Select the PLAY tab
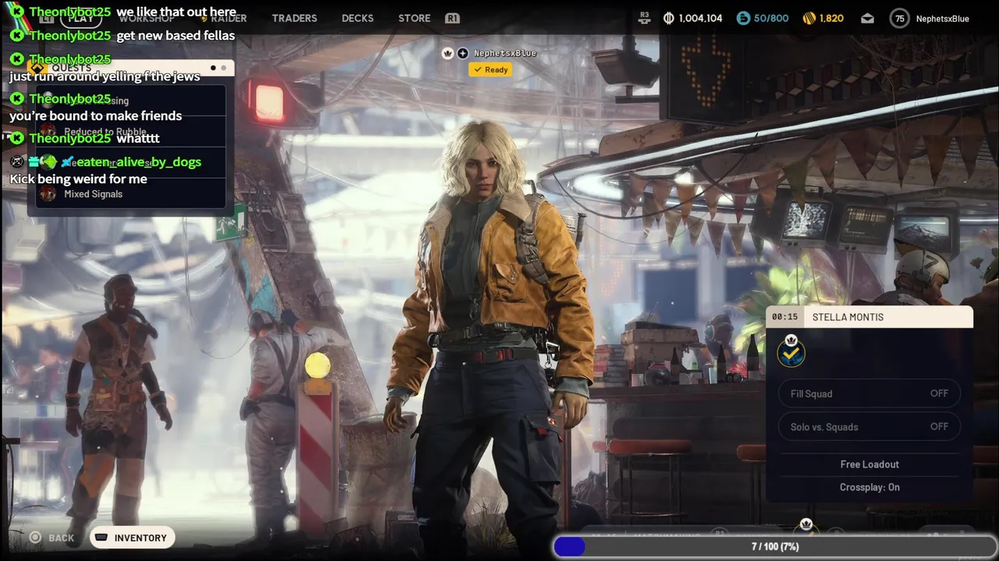This screenshot has width=999, height=561. (x=80, y=18)
